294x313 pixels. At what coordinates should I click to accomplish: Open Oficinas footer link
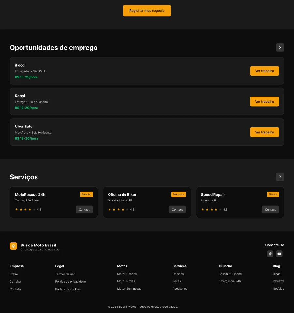(x=178, y=274)
